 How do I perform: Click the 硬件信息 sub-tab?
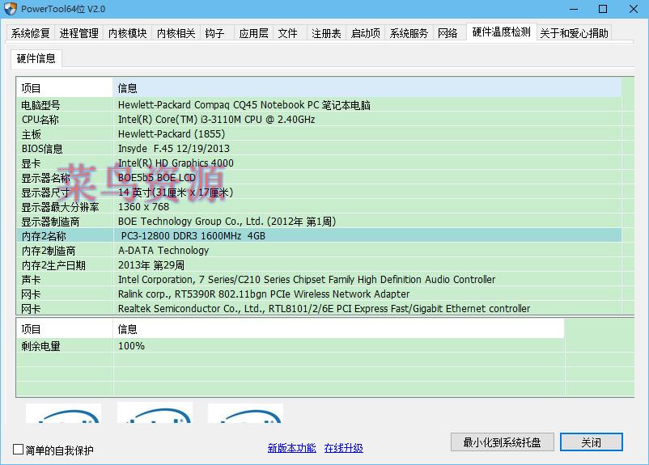pyautogui.click(x=36, y=58)
